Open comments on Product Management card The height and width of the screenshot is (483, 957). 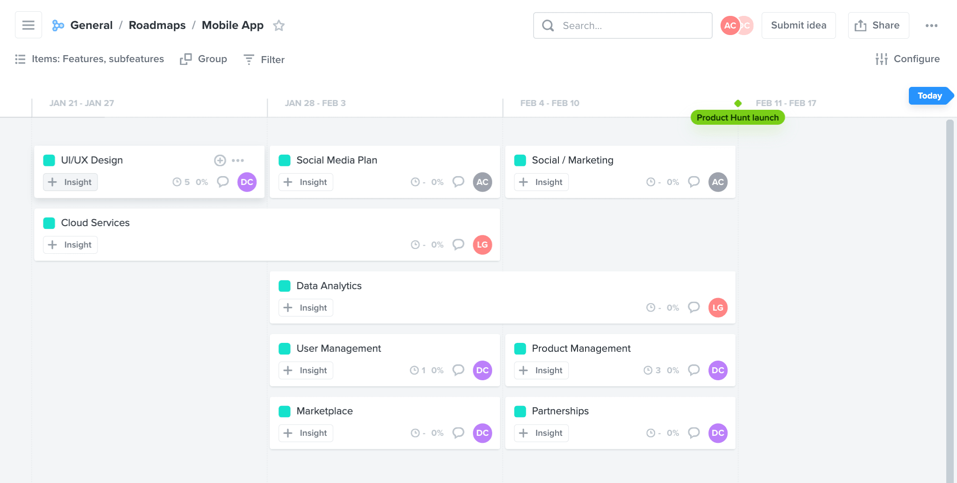point(694,370)
